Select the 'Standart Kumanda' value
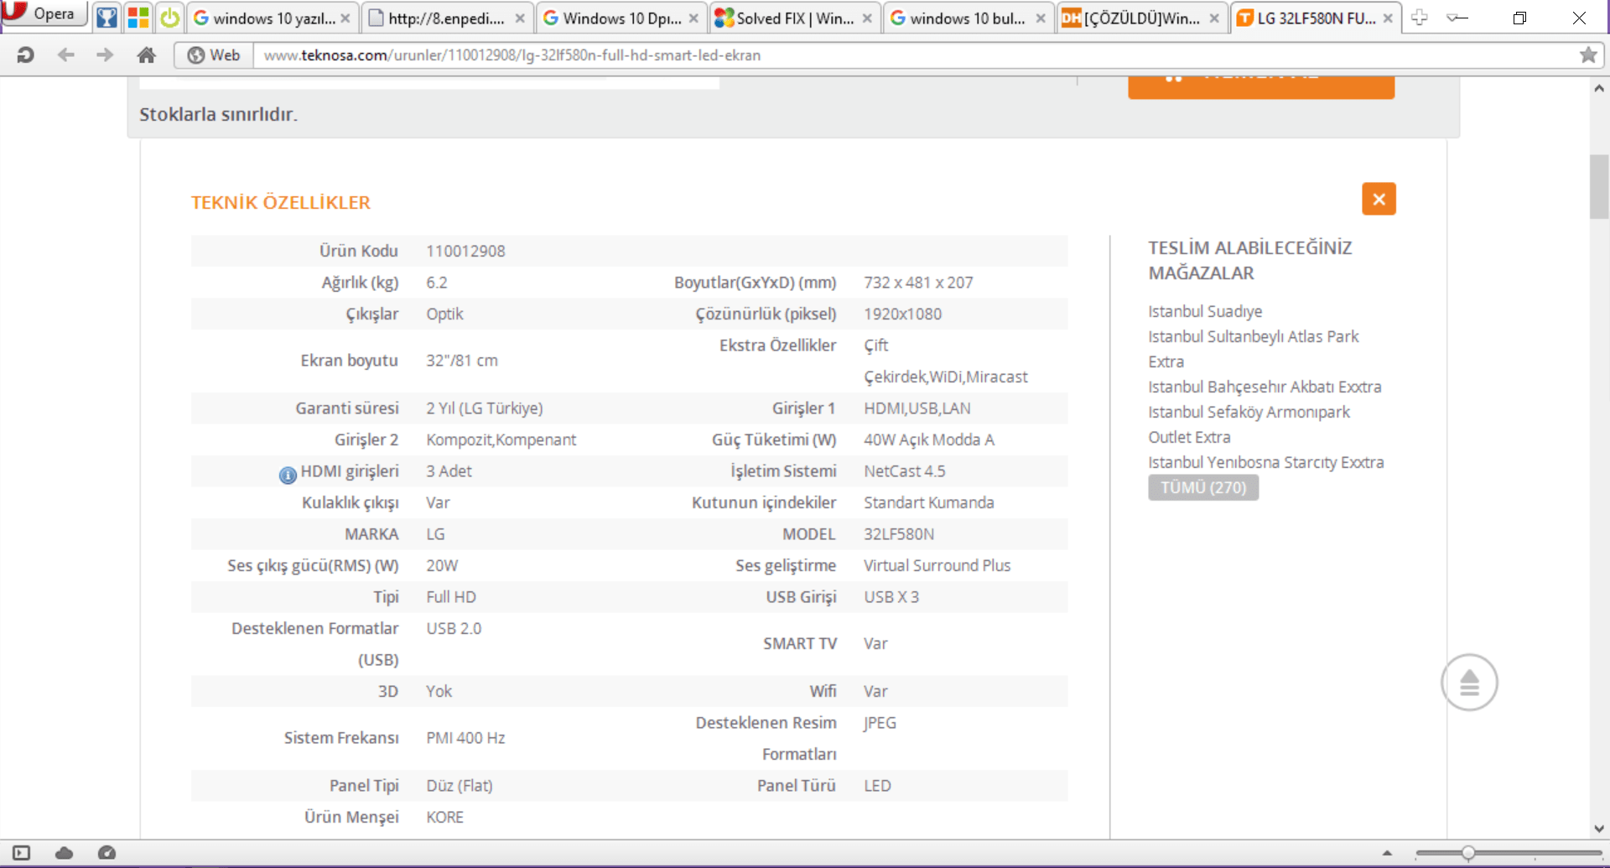Image resolution: width=1610 pixels, height=868 pixels. click(928, 502)
